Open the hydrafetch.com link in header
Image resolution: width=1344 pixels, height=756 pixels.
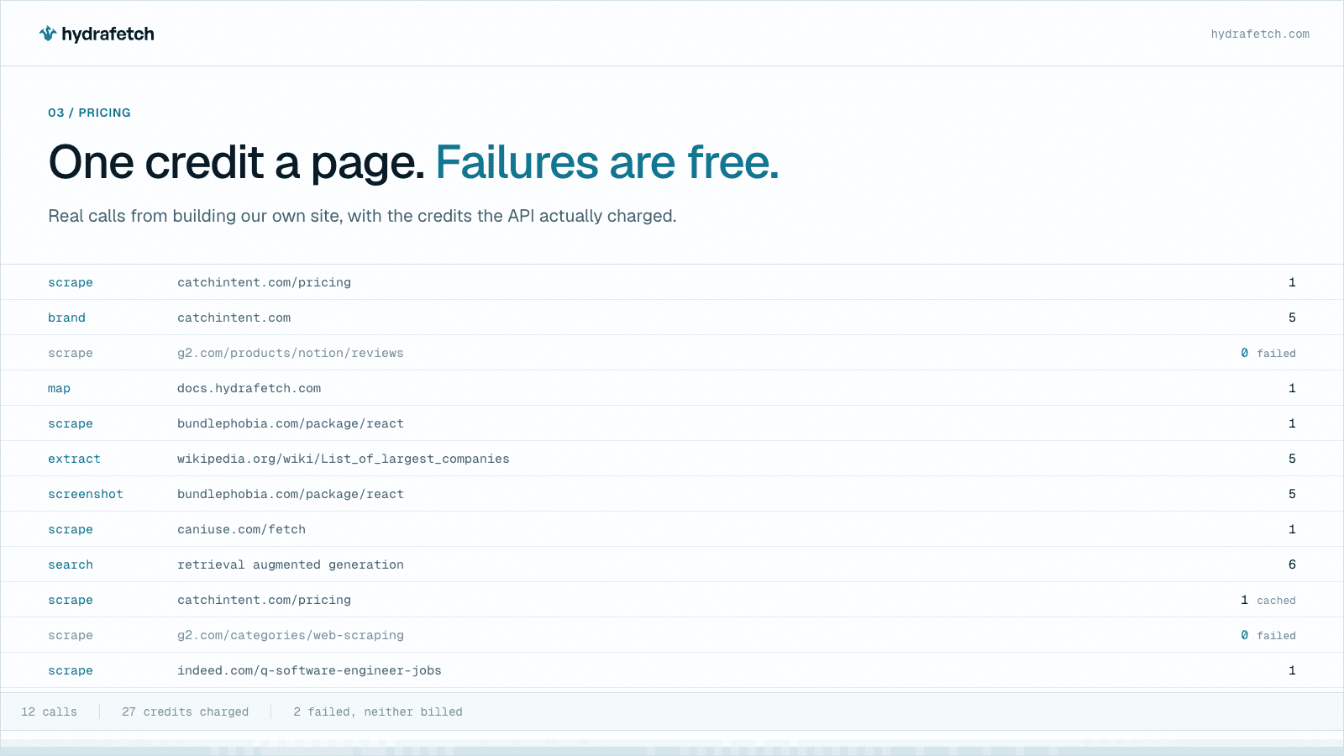[1260, 34]
